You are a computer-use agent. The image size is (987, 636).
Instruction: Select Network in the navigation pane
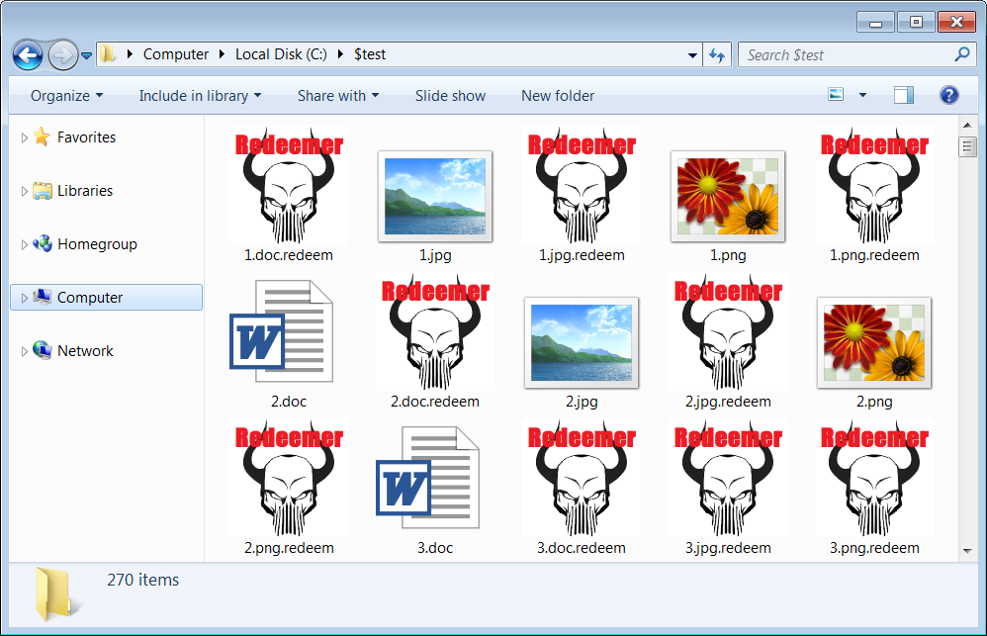pos(85,351)
